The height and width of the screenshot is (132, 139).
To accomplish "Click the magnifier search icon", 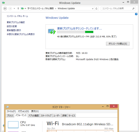I will tap(133, 8).
